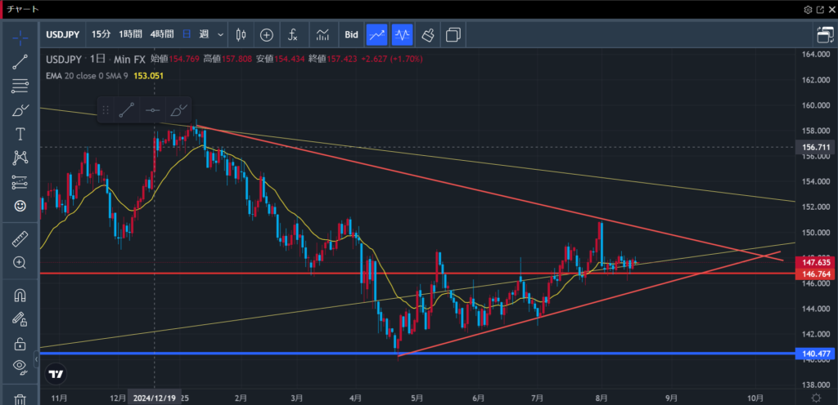Select the trend line drawing tool
The image size is (838, 405).
pos(20,62)
